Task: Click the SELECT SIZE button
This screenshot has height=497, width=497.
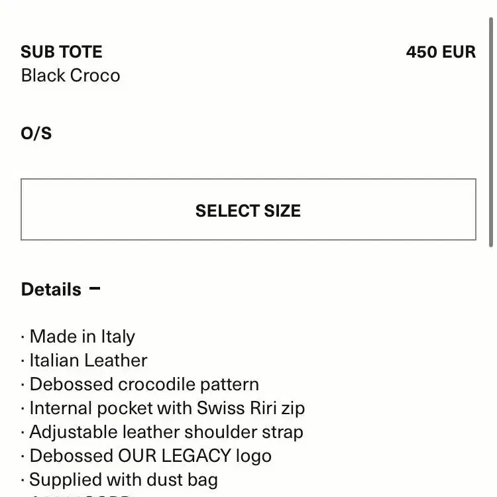Action: tap(248, 209)
